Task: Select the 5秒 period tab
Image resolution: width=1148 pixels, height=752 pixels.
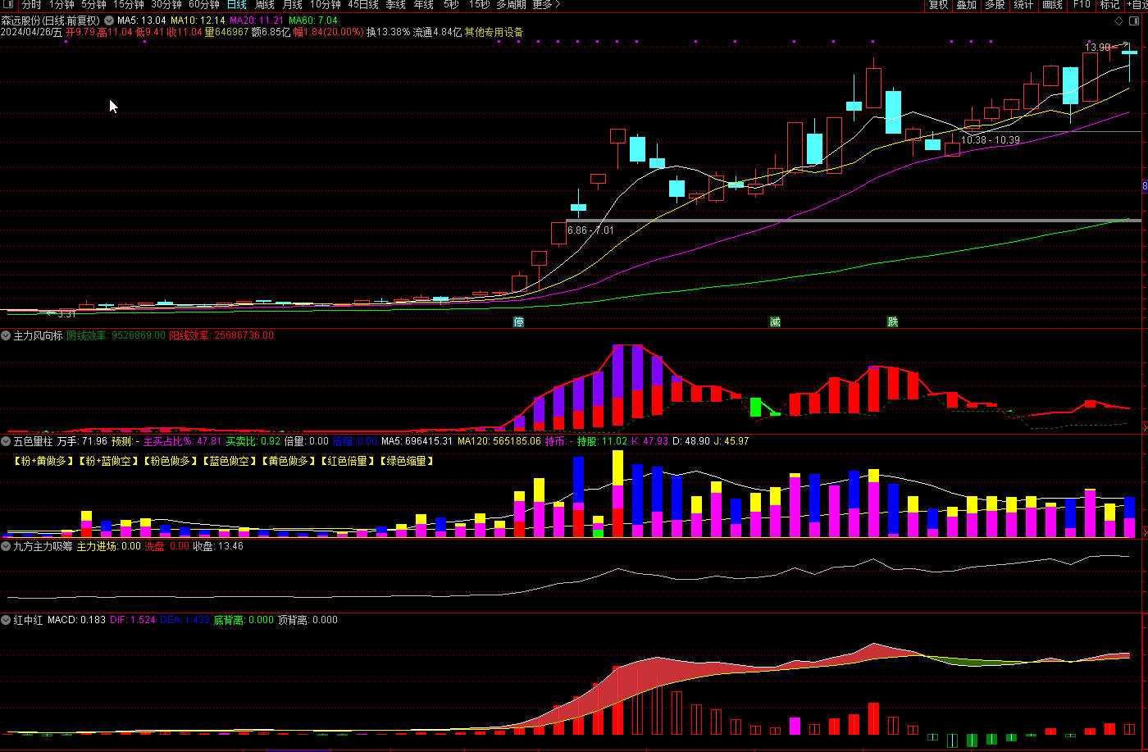Action: point(451,5)
